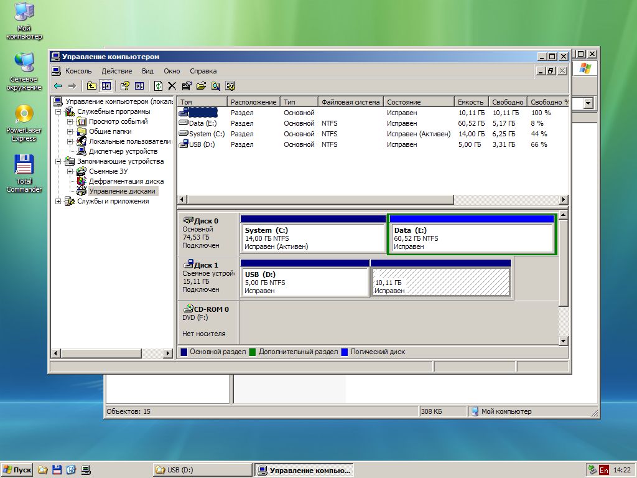
Task: Open the Действие menu
Action: coord(116,71)
